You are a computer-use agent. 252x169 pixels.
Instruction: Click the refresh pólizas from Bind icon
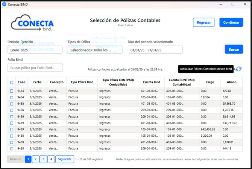coord(238,69)
